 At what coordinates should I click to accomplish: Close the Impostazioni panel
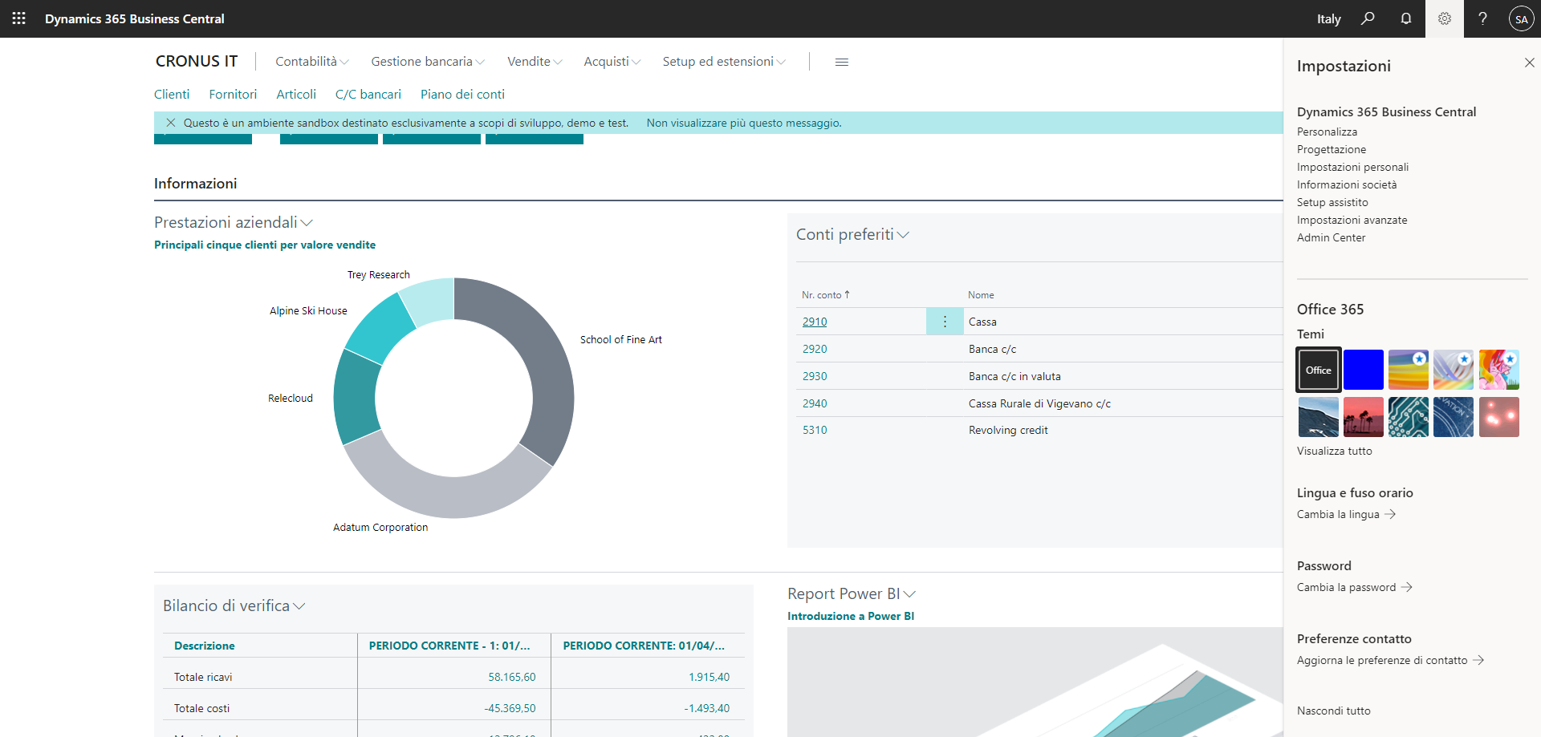pos(1529,63)
